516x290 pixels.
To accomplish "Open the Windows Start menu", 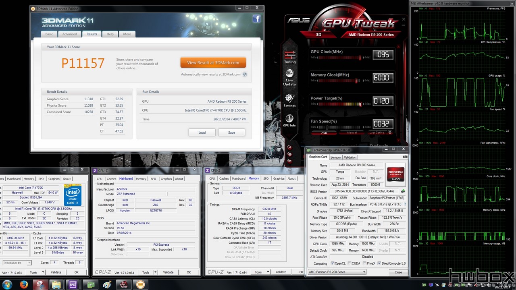I will point(8,284).
